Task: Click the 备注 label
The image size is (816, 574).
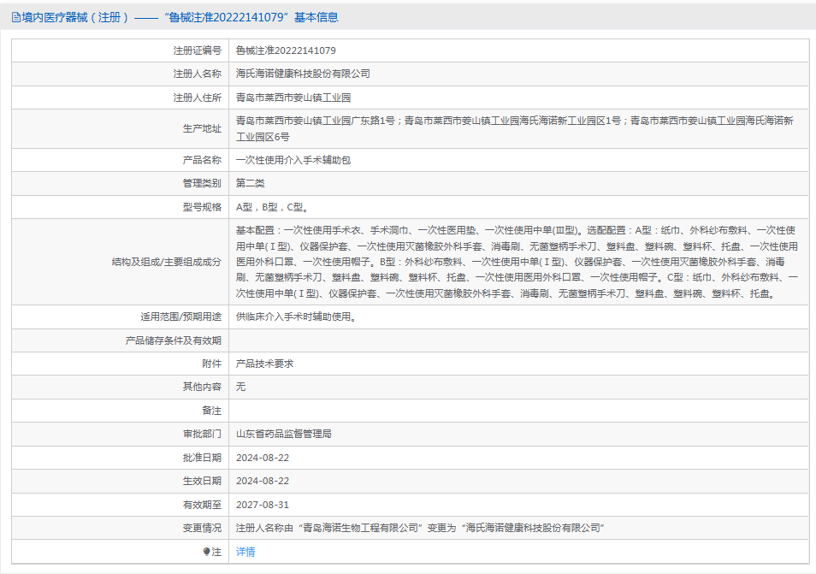Action: pos(212,411)
